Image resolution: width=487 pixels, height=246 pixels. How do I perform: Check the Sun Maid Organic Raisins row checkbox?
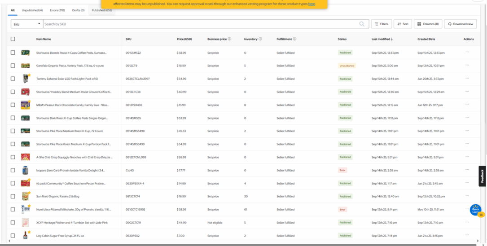(x=13, y=196)
